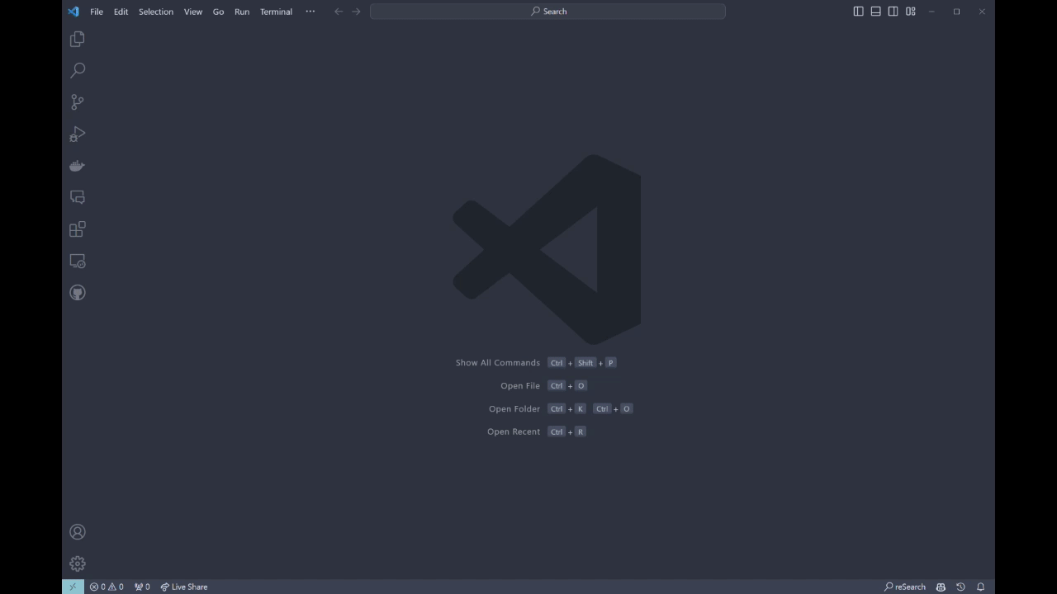Expand the hidden menus ellipsis
This screenshot has width=1057, height=594.
click(310, 12)
